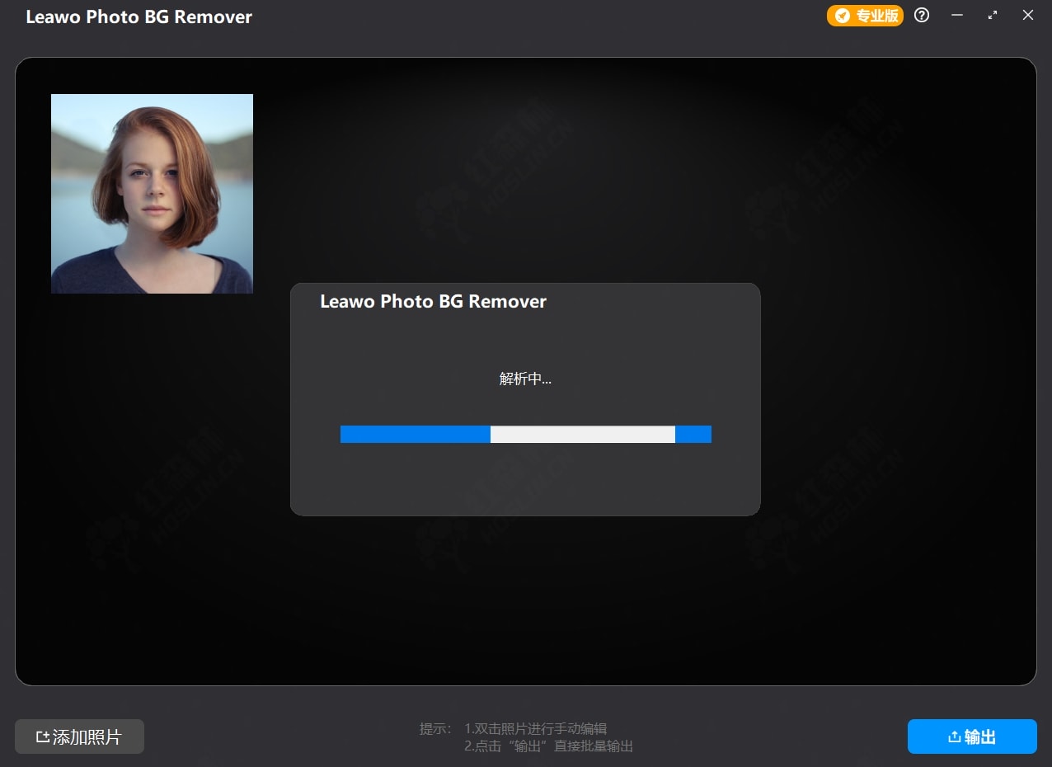Click hint text 1.双击照片进行手动编辑
The image size is (1052, 767).
point(535,729)
